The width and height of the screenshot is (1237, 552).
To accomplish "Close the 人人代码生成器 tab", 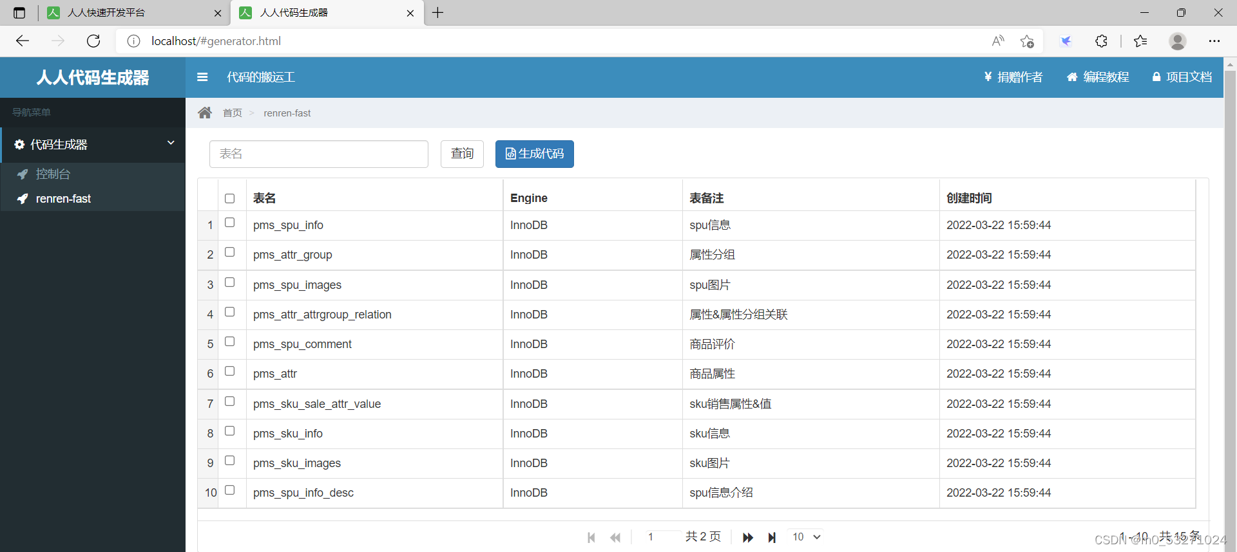I will [410, 13].
